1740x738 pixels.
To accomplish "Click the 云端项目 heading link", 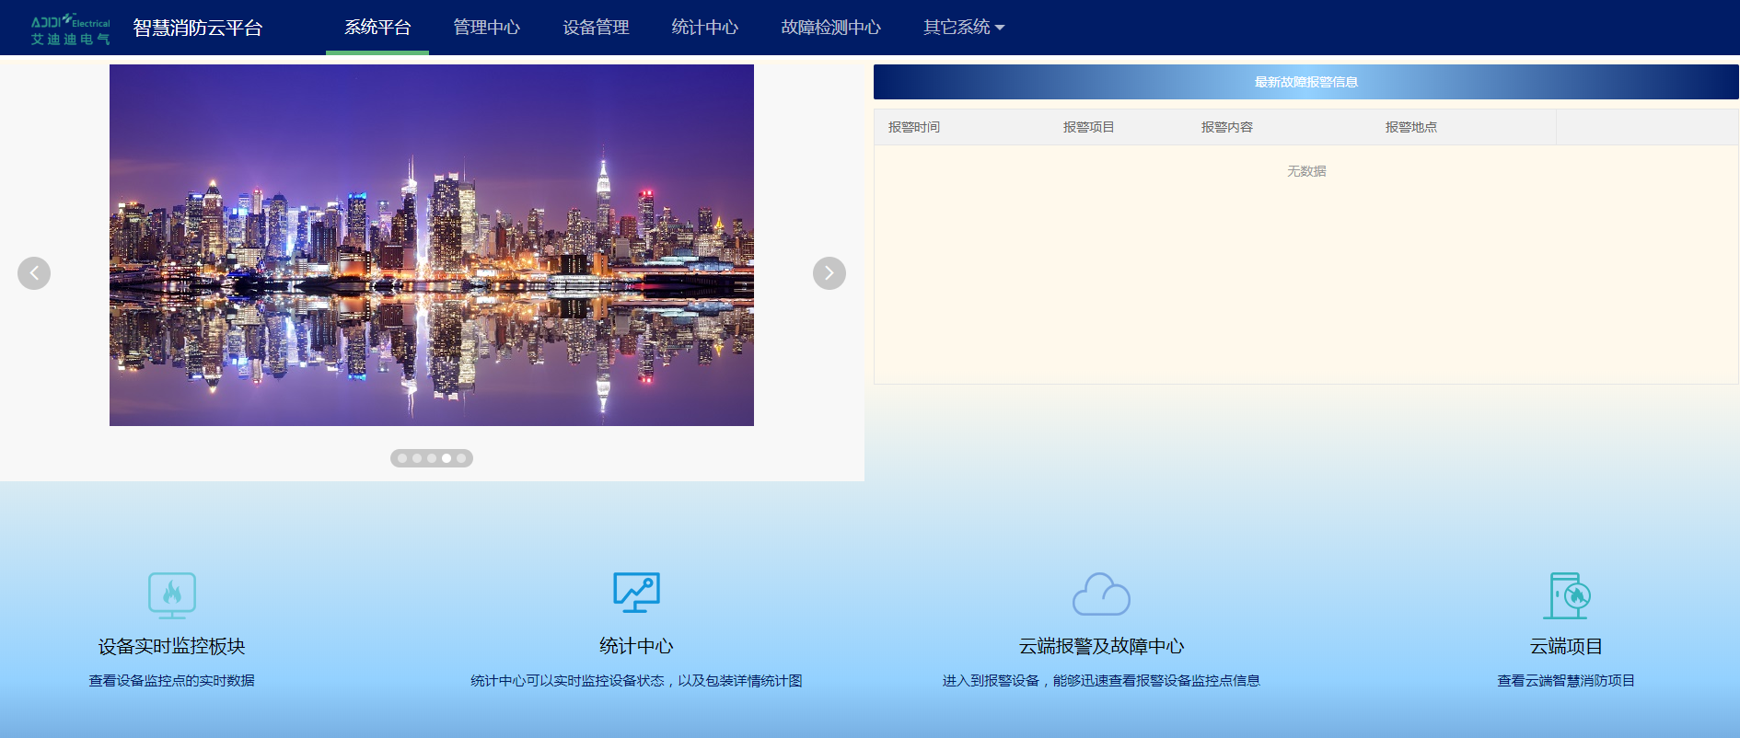I will (1566, 646).
